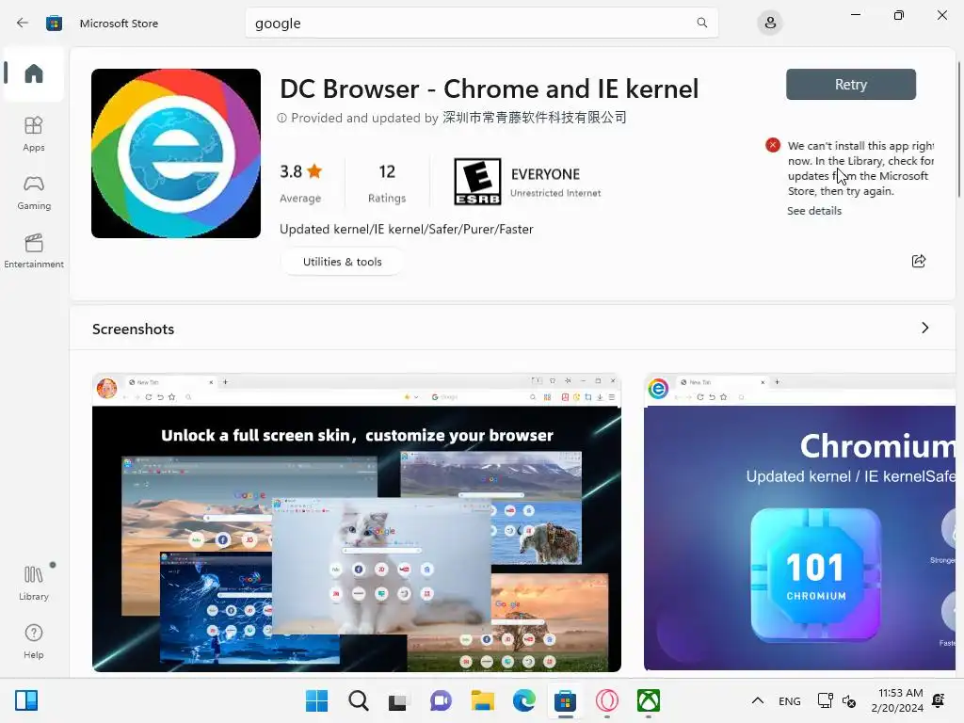The height and width of the screenshot is (723, 964).
Task: Click the Microsoft Store taskbar icon
Action: coord(565,700)
